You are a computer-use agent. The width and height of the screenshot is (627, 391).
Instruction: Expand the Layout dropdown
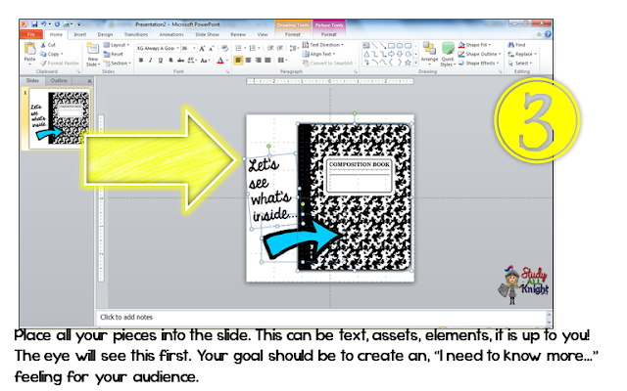point(117,45)
